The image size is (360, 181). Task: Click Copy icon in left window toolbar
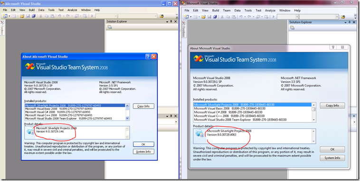tap(47, 16)
